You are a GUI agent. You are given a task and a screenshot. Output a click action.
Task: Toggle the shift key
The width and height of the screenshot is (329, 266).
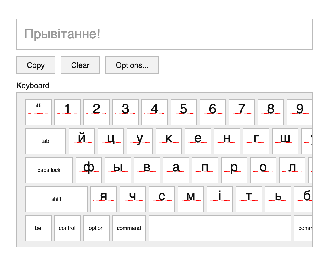coord(56,199)
